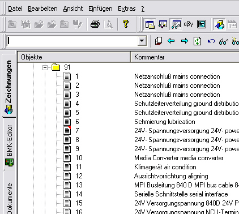Select drawing page 3 in the tree

[77, 95]
